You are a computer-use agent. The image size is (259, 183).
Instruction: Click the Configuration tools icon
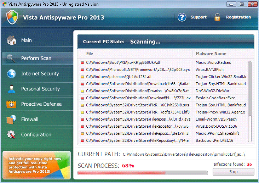11,134
